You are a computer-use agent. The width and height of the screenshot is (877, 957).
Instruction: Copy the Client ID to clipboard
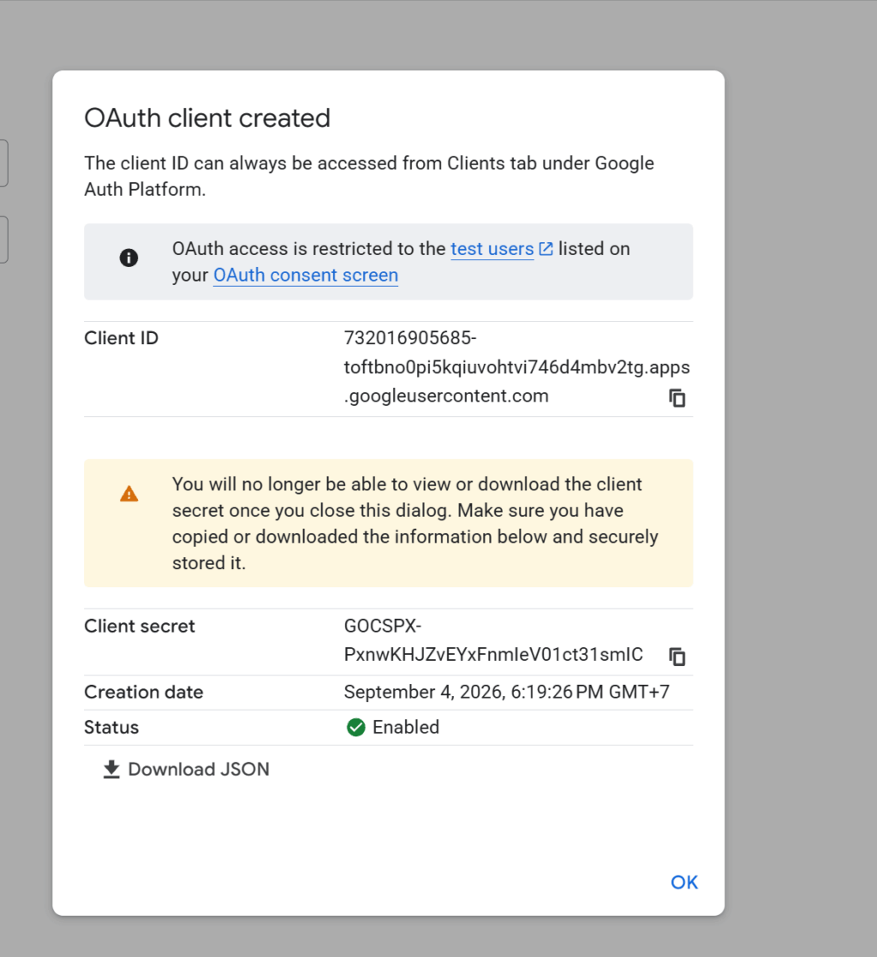(677, 398)
